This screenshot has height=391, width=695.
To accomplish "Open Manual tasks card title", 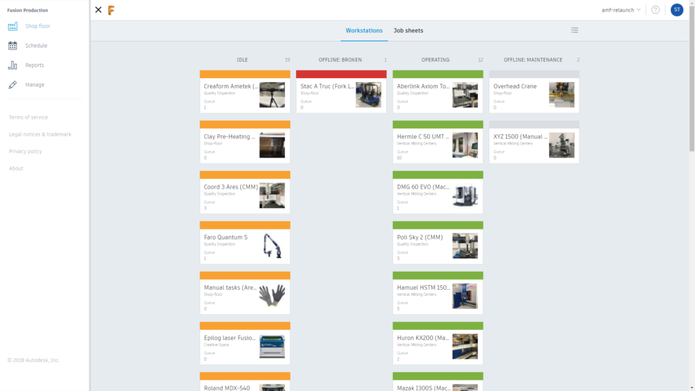I will coord(231,288).
